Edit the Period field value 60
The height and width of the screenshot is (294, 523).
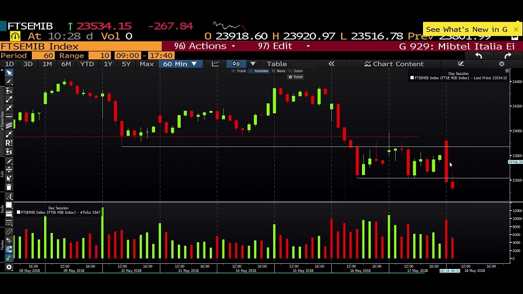[x=44, y=56]
